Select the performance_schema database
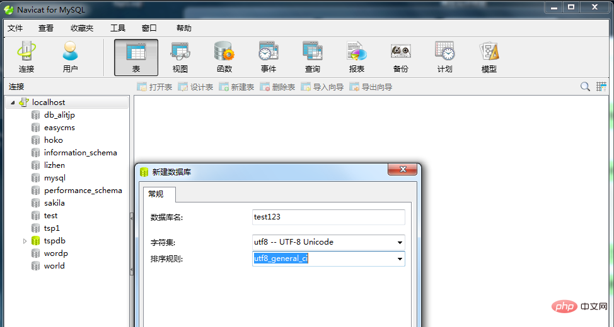 (83, 191)
